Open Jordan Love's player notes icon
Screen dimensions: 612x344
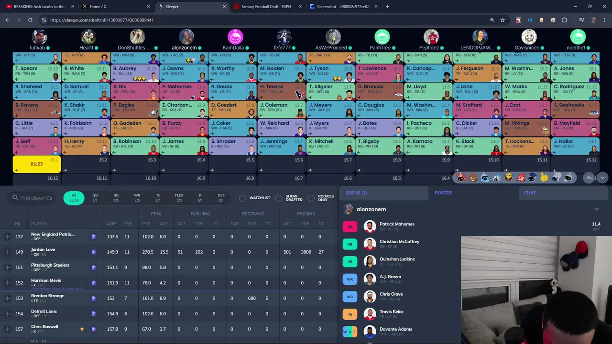point(93,252)
